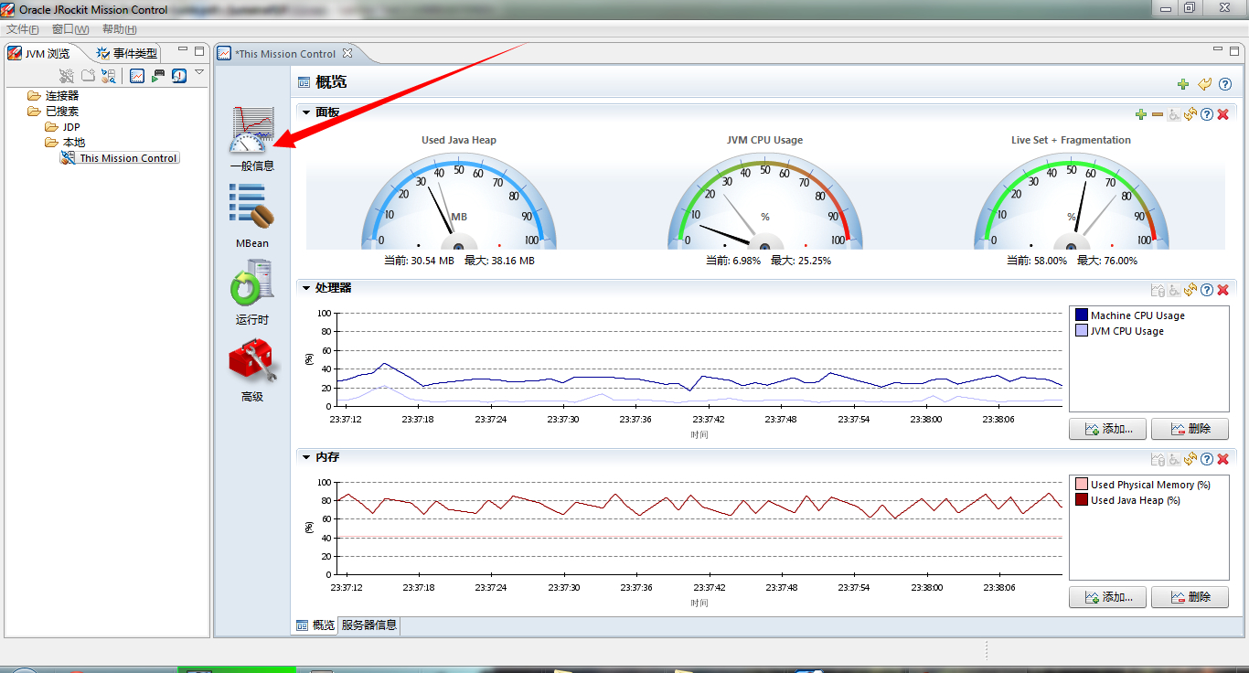Click the new connection icon in JVM toolbar
1249x673 pixels.
pos(67,76)
